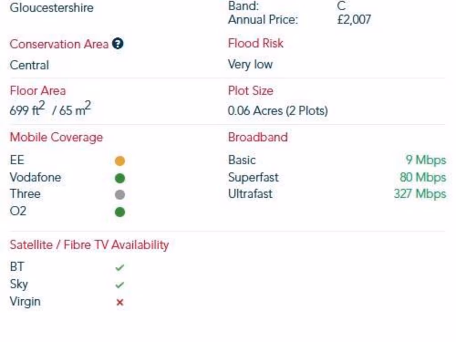456x342 pixels.
Task: Click Satellite / Fibre TV Availability heading
Action: pos(89,245)
